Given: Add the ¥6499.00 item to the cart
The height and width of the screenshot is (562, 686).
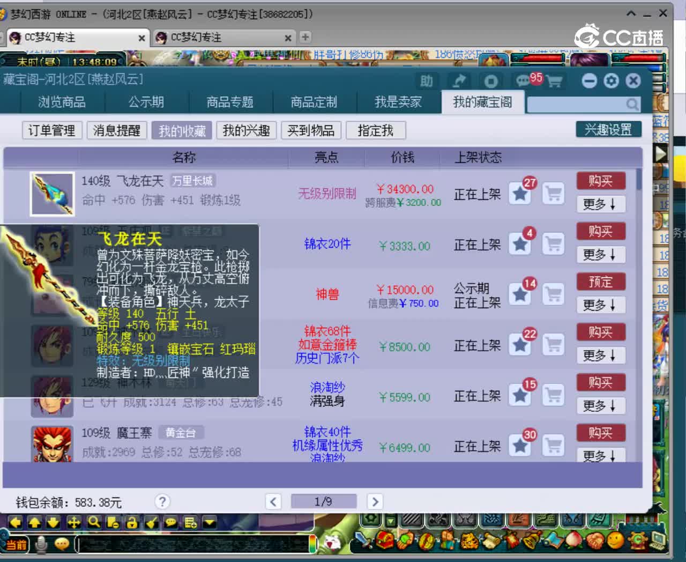Looking at the screenshot, I should click(554, 445).
